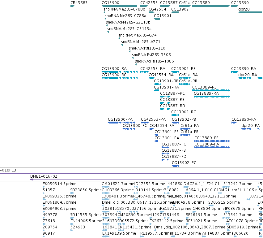
Task: Click snoRNA:Me28S-C788b label
Action: click(x=124, y=9)
